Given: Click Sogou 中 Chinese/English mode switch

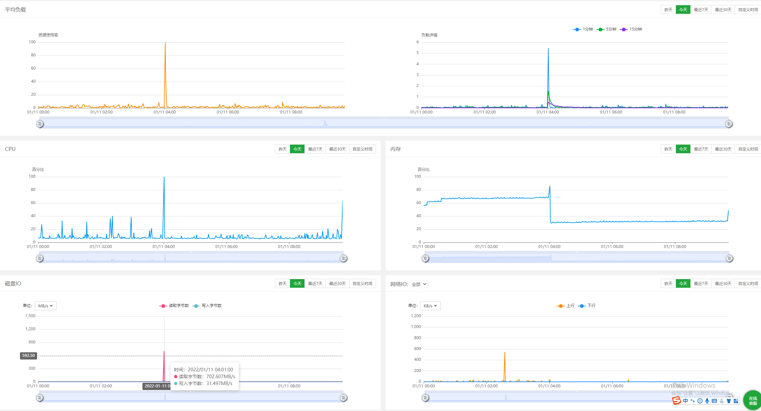Looking at the screenshot, I should [x=685, y=401].
